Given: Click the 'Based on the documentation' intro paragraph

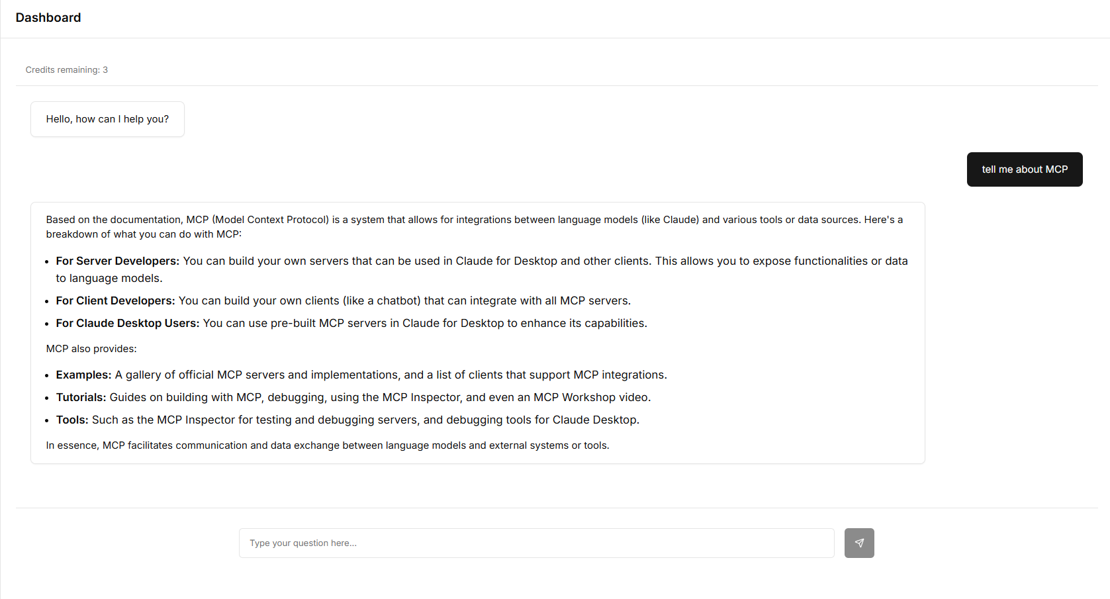Looking at the screenshot, I should [x=475, y=227].
